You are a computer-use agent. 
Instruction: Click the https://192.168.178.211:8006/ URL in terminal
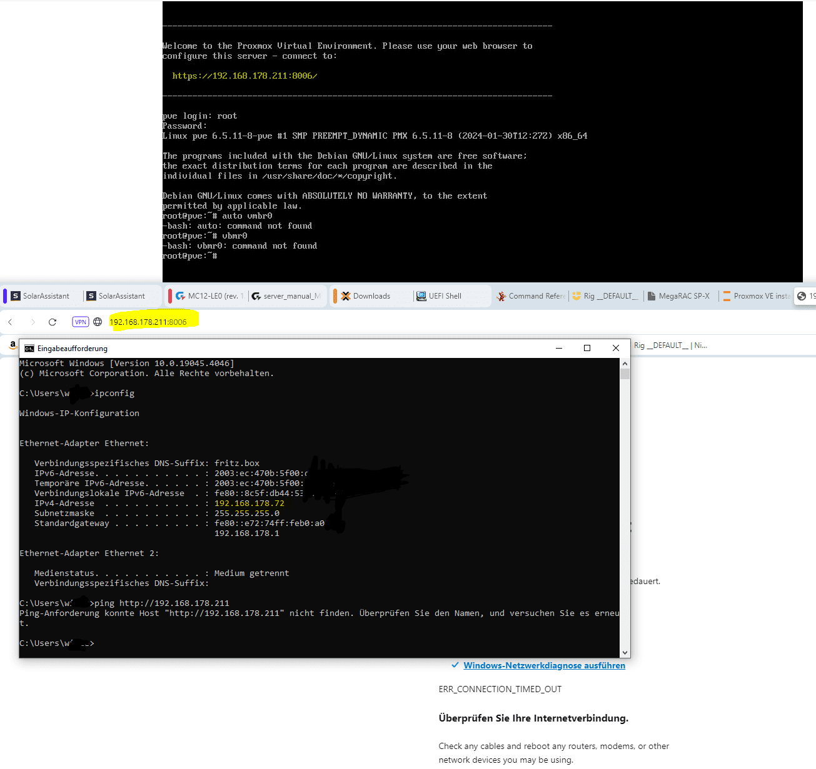(x=245, y=76)
